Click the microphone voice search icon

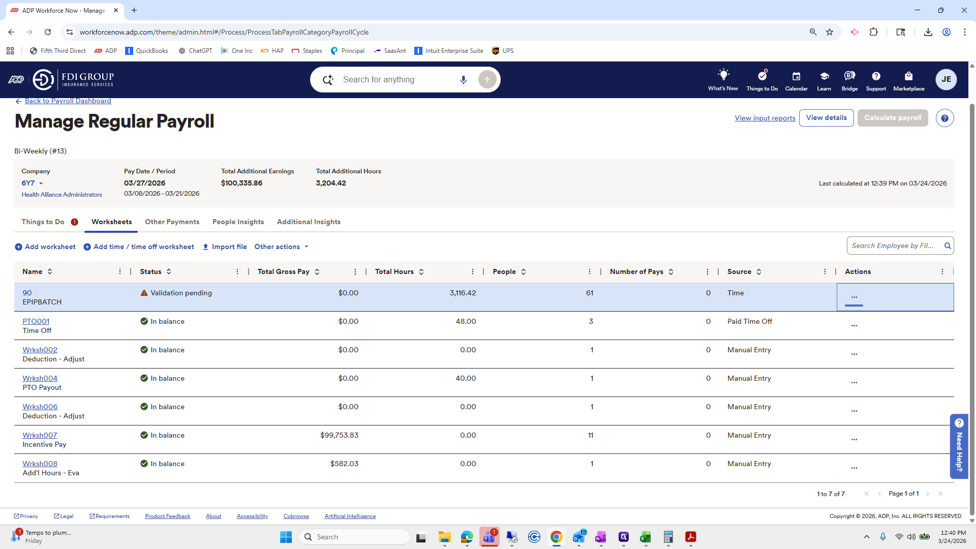click(x=463, y=80)
